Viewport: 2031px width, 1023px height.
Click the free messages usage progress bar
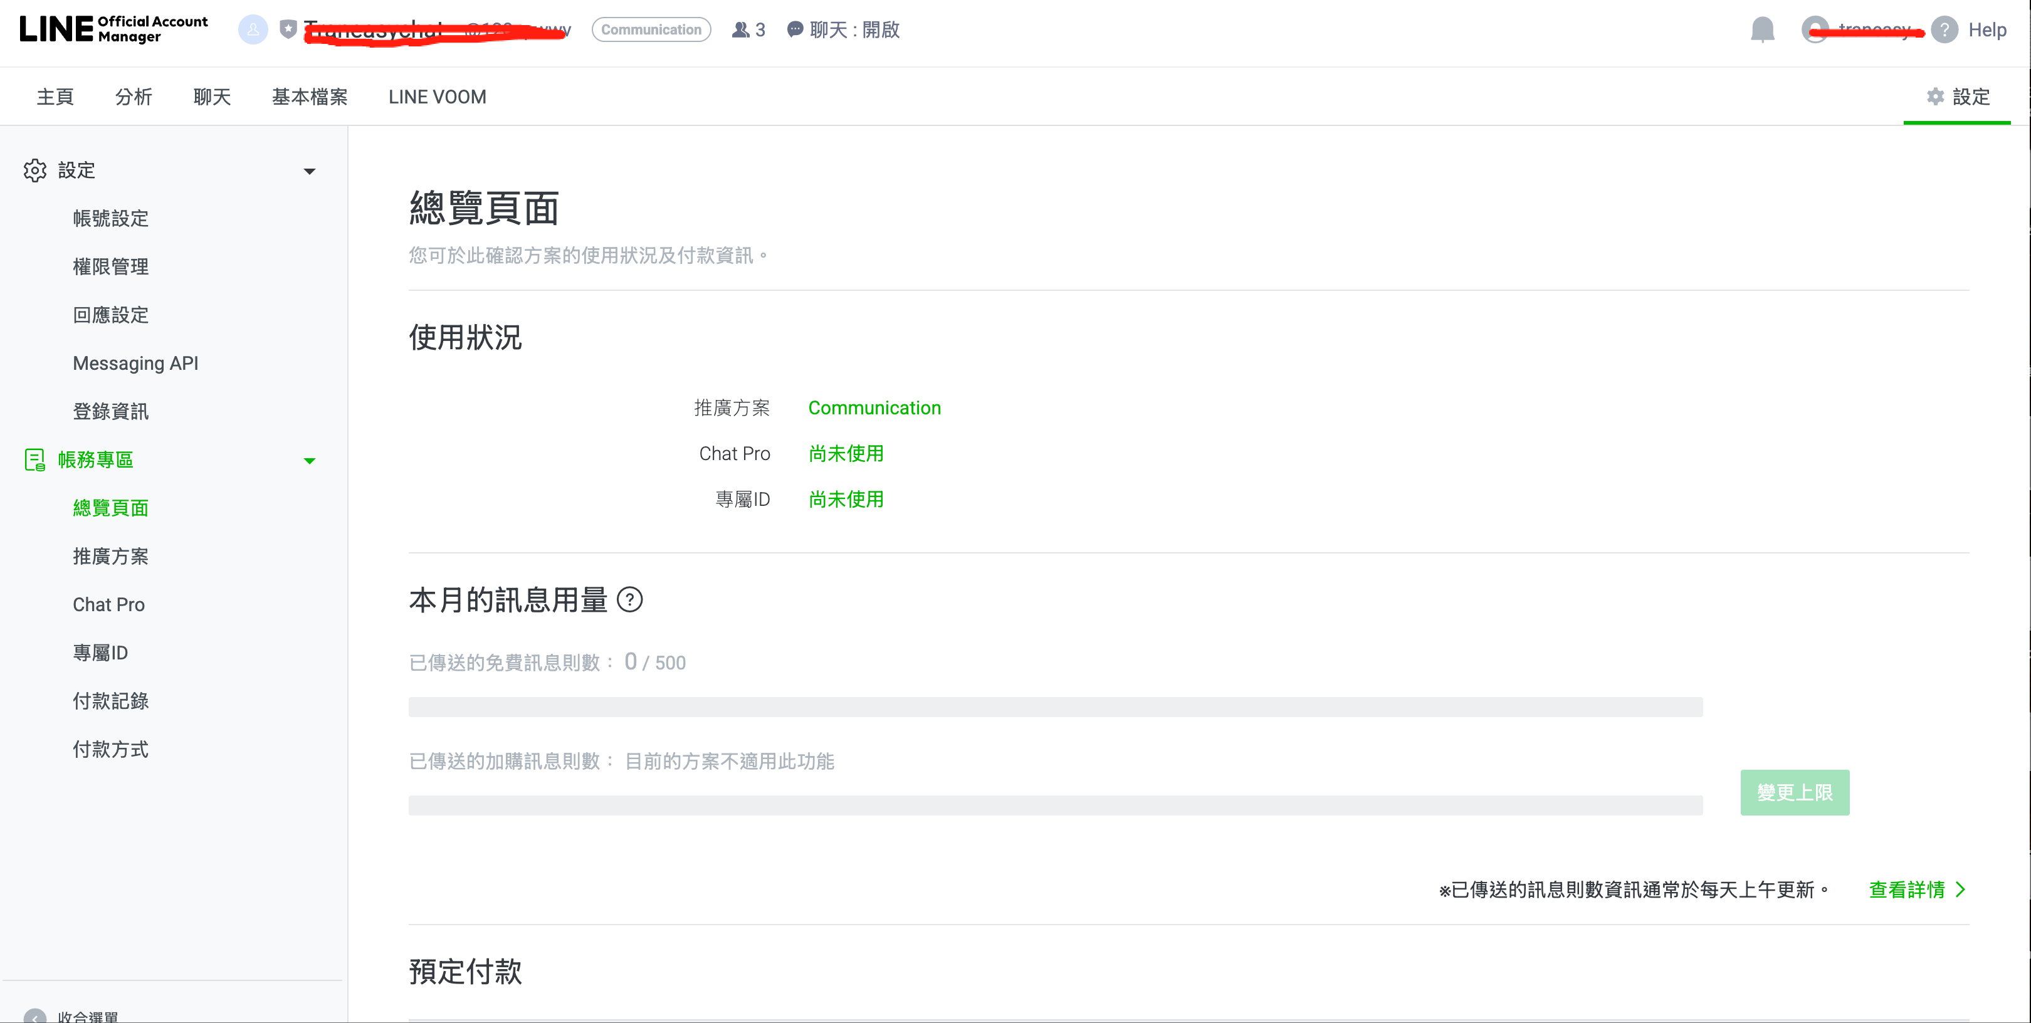pyautogui.click(x=1054, y=707)
